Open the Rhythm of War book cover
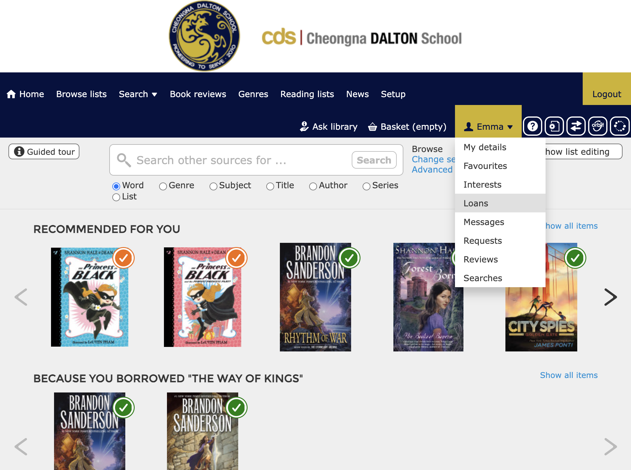The width and height of the screenshot is (631, 470). point(315,297)
